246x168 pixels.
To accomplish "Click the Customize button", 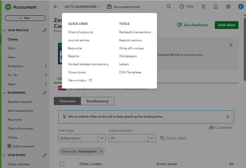I will point(221,127).
